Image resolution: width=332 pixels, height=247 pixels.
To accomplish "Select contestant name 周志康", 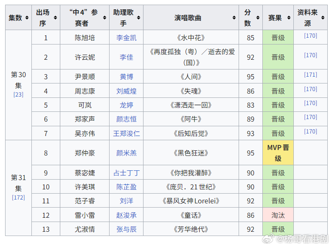I will click(x=84, y=91).
